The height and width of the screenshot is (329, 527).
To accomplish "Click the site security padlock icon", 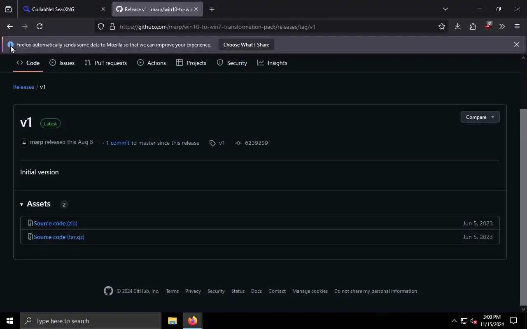I will pyautogui.click(x=112, y=27).
